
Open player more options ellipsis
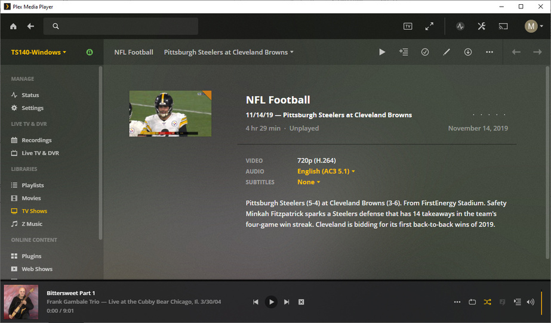pos(457,302)
